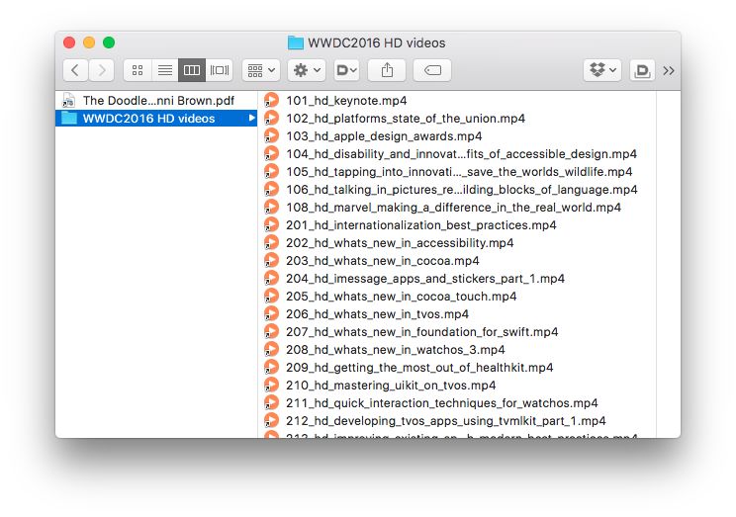
Task: Open the Dropbox toolbar menu
Action: coord(602,70)
